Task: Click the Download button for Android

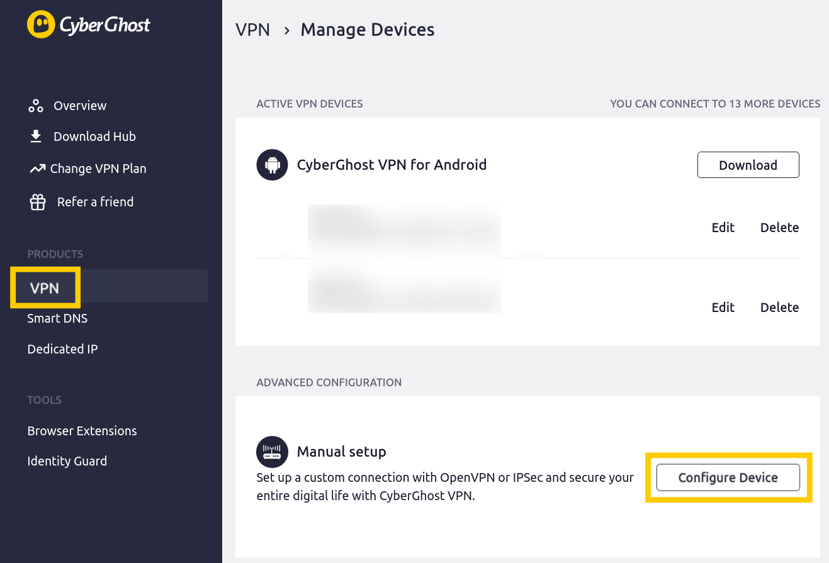Action: click(748, 165)
